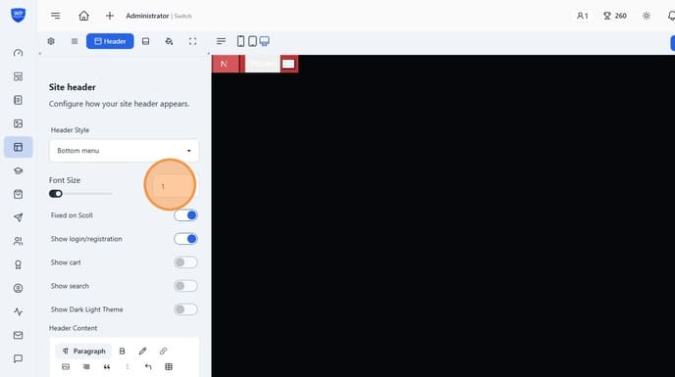Select the tablet device preview icon
The image size is (675, 377).
coord(253,41)
